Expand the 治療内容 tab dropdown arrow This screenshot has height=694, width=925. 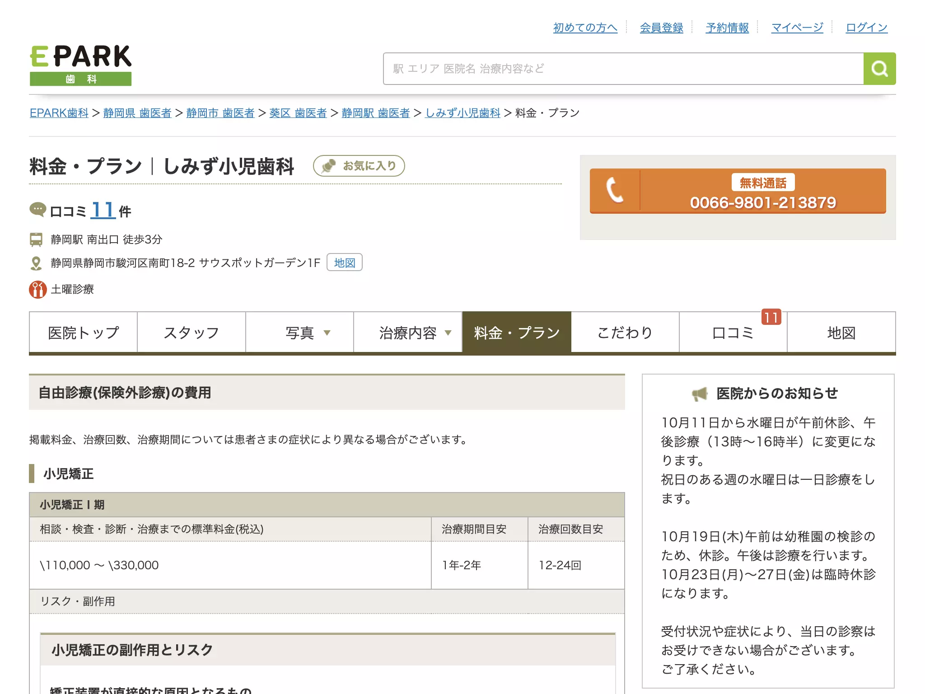click(x=448, y=333)
